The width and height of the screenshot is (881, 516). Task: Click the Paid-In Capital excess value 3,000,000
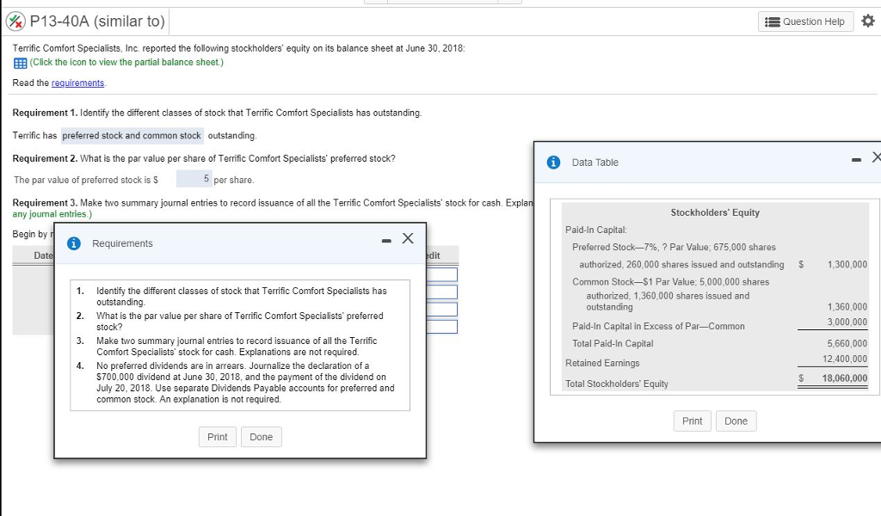[x=847, y=322]
